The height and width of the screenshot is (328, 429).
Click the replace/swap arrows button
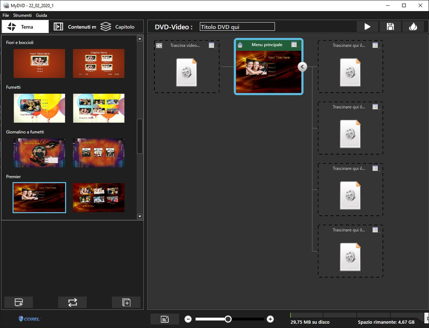(x=73, y=302)
